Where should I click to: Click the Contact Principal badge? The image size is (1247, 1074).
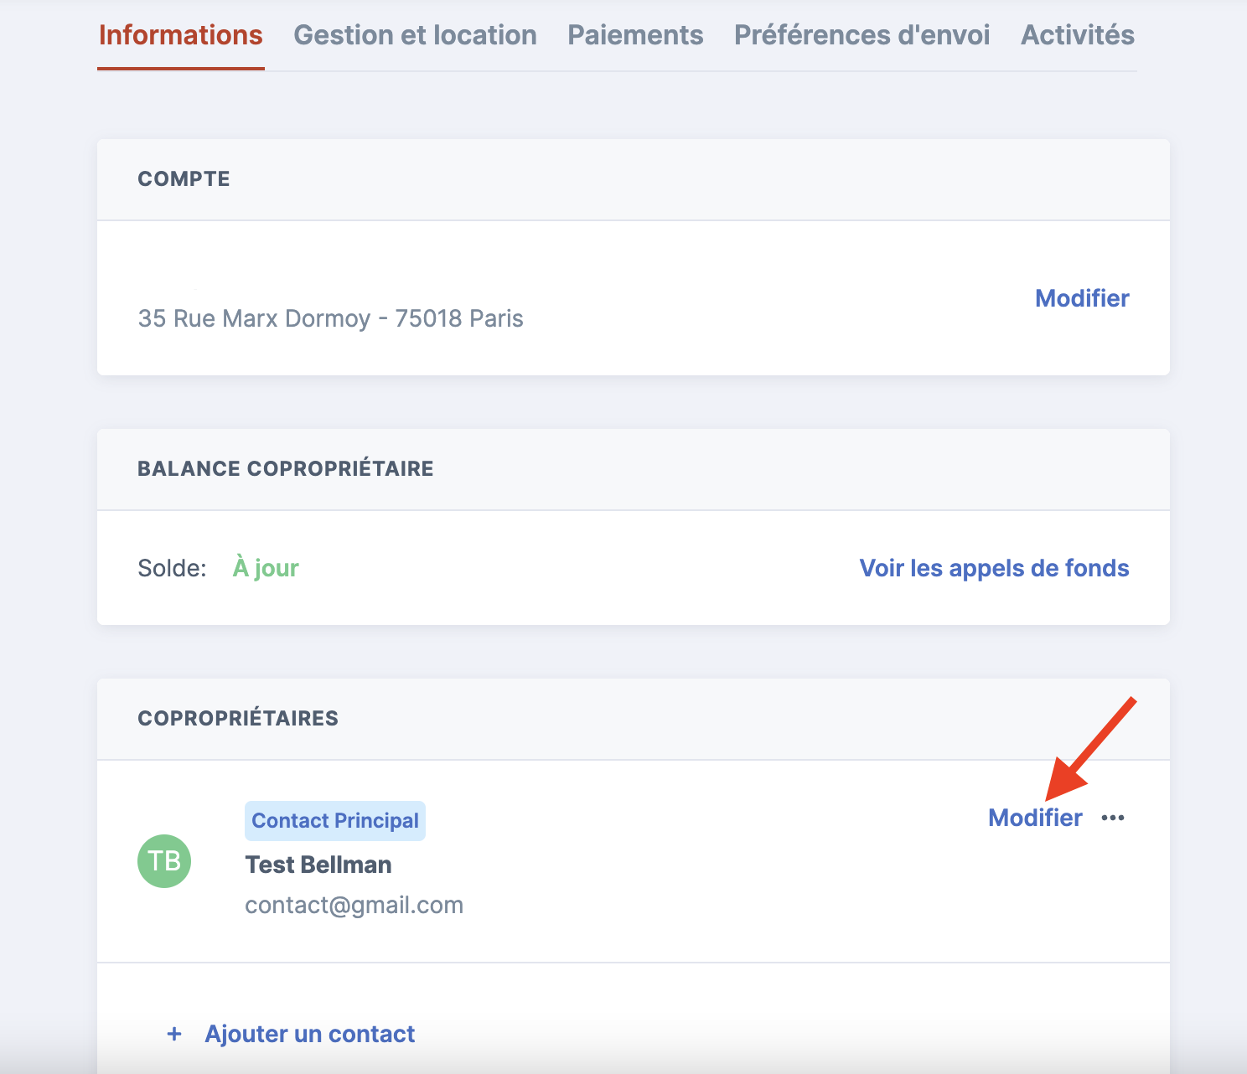pyautogui.click(x=335, y=821)
